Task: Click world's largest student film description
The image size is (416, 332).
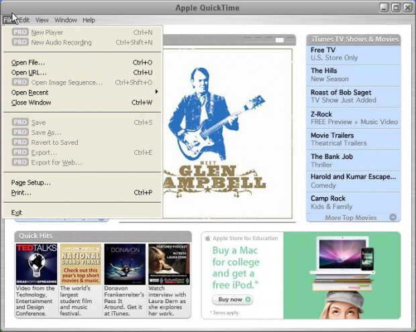Action: click(76, 301)
